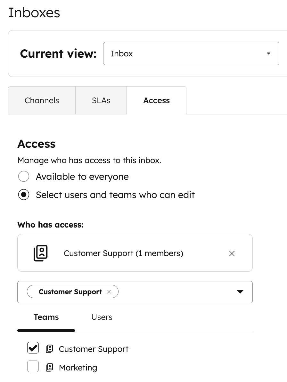287x382 pixels.
Task: Click team icon beside Customer Support checkbox
Action: click(49, 349)
